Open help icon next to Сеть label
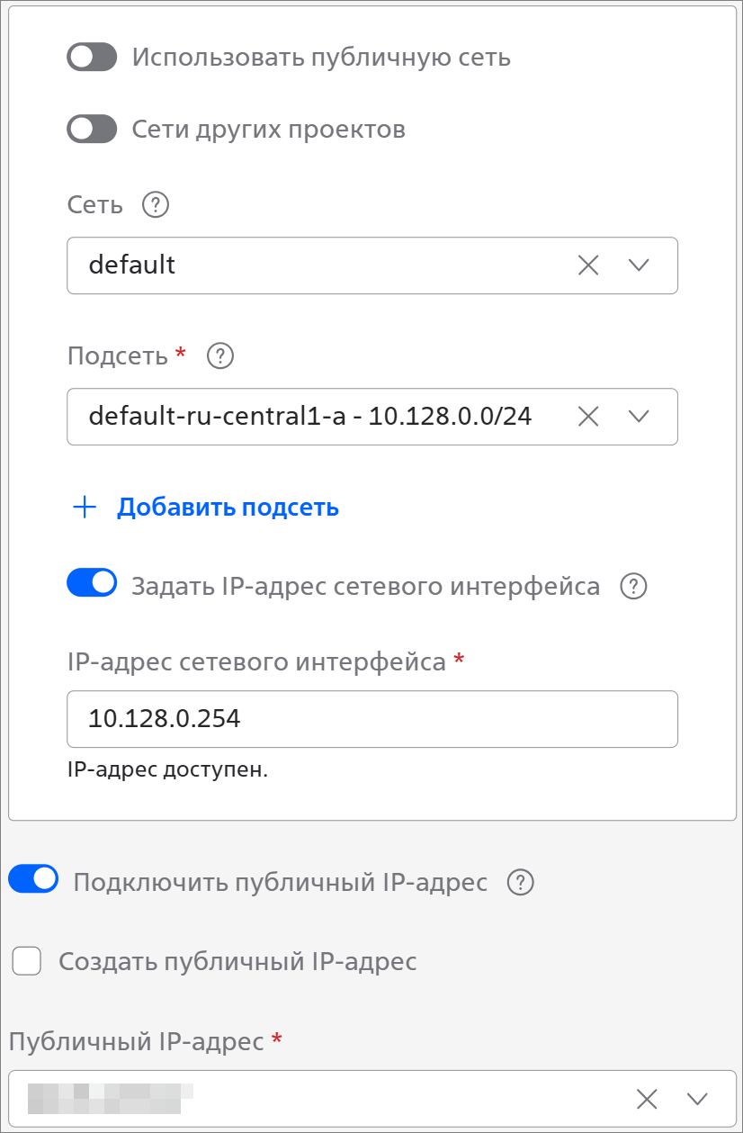 click(x=156, y=205)
